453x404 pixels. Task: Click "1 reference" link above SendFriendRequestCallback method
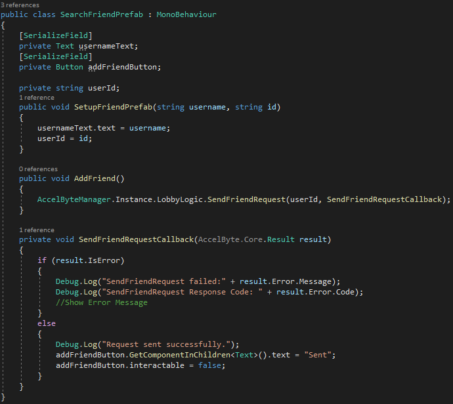click(37, 230)
